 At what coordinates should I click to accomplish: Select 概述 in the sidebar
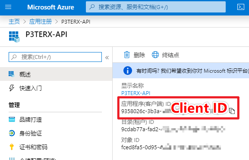point(56,74)
